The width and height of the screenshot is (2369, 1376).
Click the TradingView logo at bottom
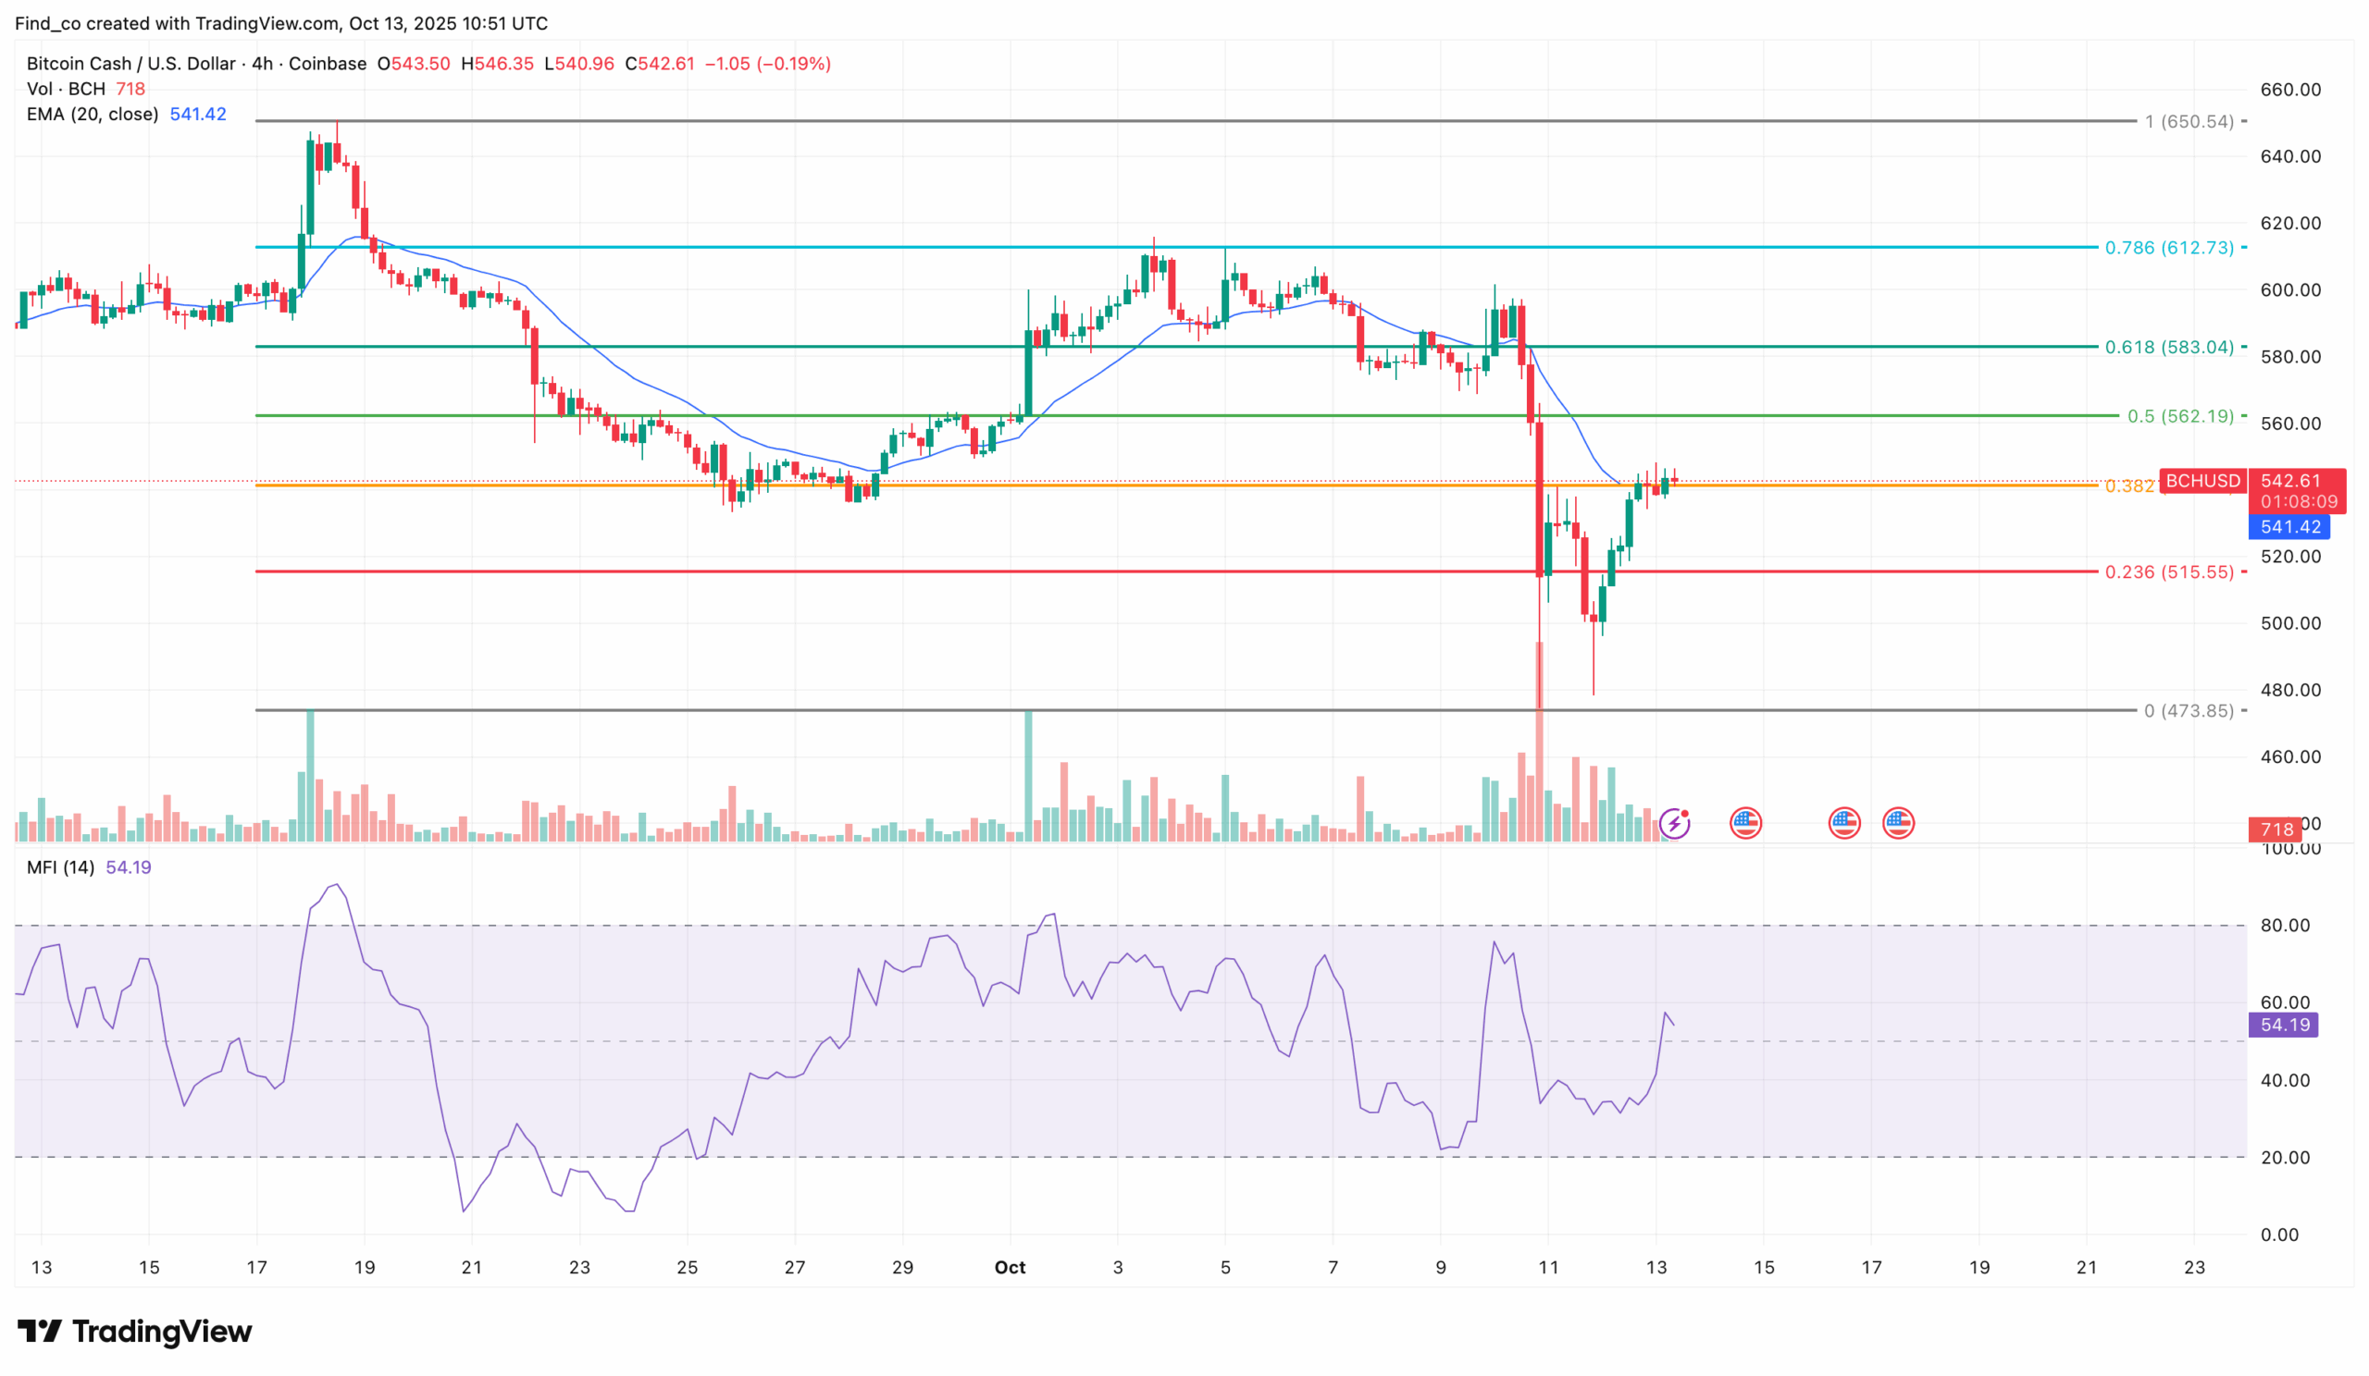[x=134, y=1331]
